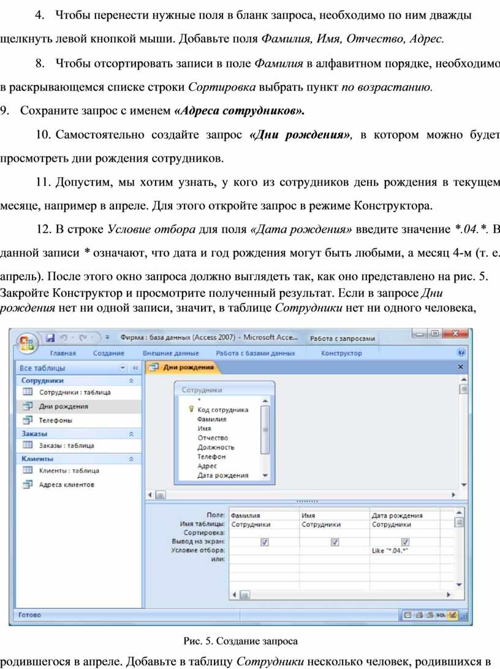Screen dimensions: 500x669
Task: Click the dotted splitter between table pane and grid
Action: tap(306, 502)
